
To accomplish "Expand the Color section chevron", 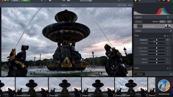I will point(170,68).
